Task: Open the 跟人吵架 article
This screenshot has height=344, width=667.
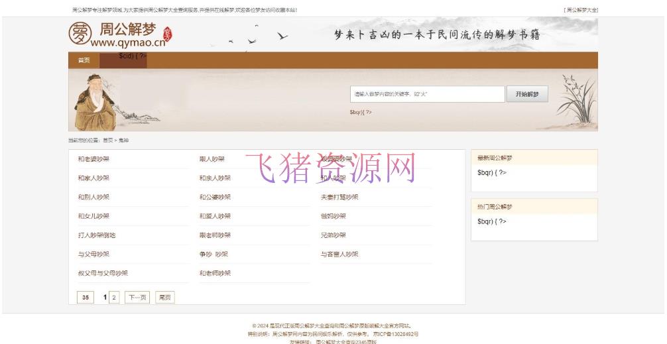Action: click(x=212, y=159)
